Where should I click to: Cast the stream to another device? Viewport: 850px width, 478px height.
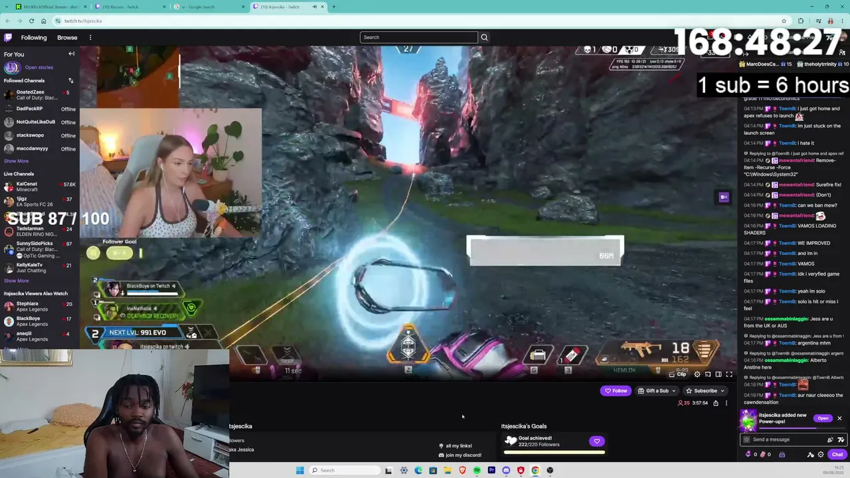point(708,374)
